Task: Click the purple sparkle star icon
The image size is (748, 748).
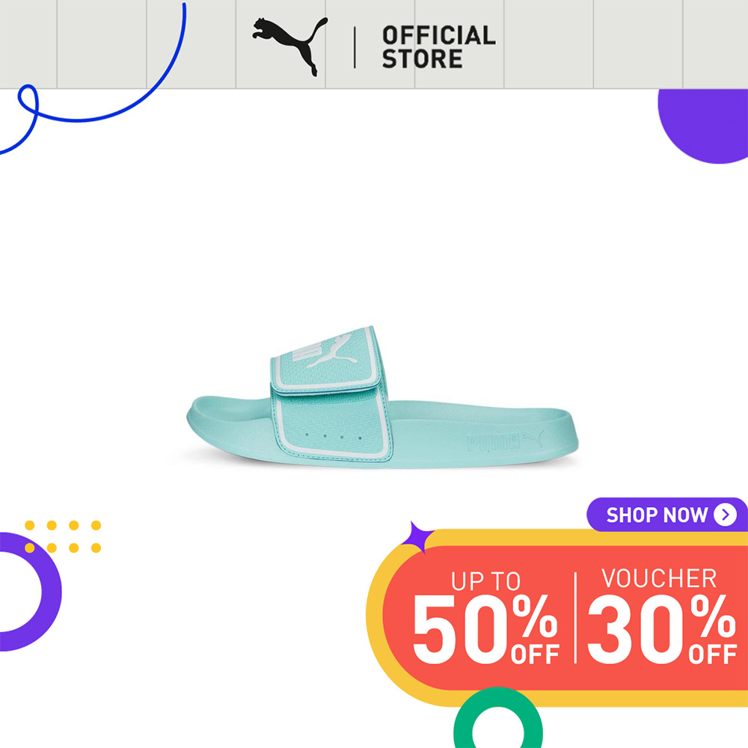Action: [x=417, y=536]
